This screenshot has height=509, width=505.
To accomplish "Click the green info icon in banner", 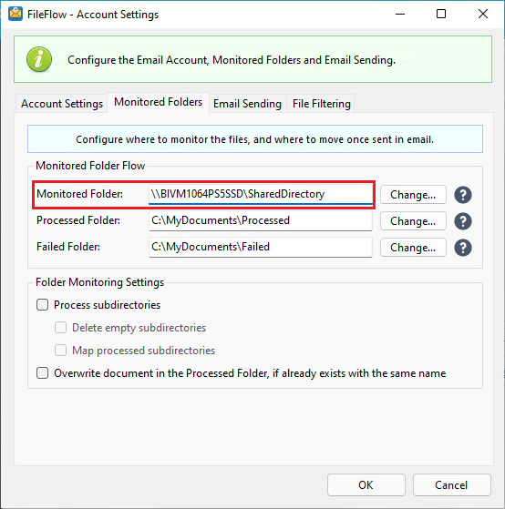I will point(39,59).
